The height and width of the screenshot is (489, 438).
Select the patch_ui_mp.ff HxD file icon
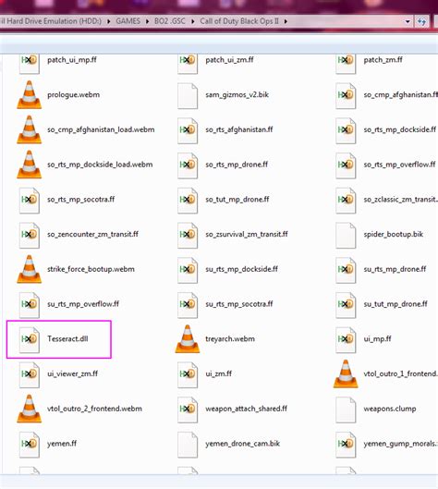tap(30, 64)
